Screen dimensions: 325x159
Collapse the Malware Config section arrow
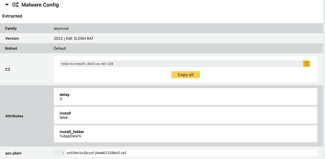point(7,5)
